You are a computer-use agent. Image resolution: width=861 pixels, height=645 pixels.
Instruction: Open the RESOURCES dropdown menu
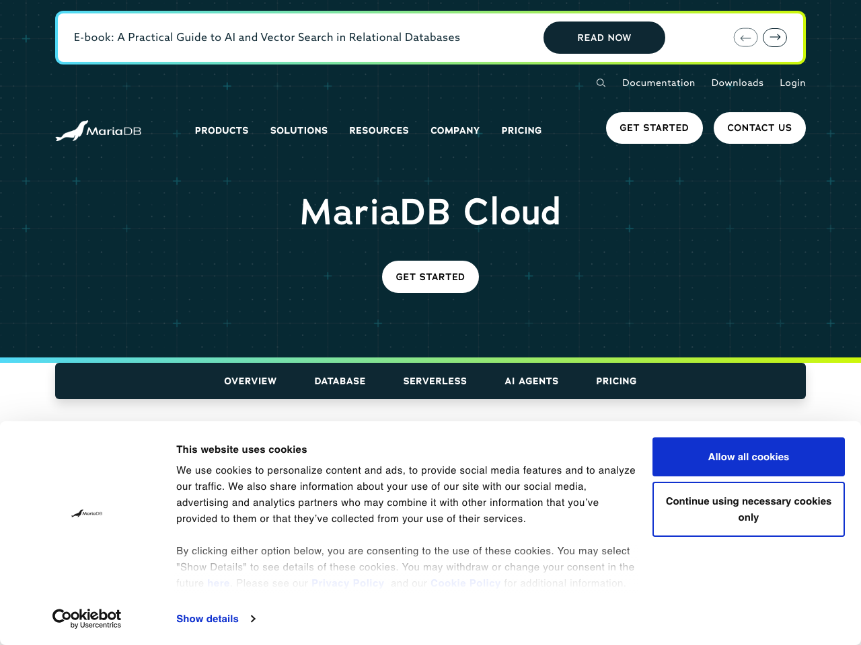tap(379, 130)
